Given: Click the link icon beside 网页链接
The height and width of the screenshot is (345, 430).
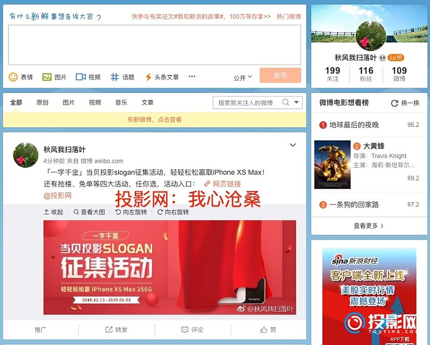Looking at the screenshot, I should coord(207,183).
